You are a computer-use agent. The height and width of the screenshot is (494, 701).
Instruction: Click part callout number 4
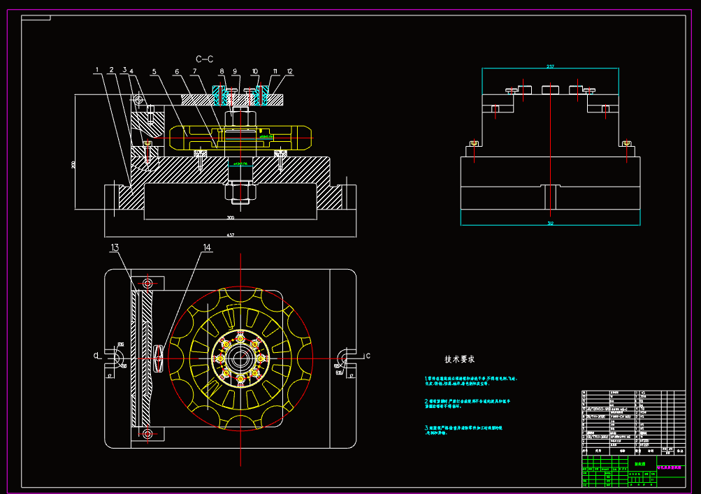pyautogui.click(x=131, y=71)
